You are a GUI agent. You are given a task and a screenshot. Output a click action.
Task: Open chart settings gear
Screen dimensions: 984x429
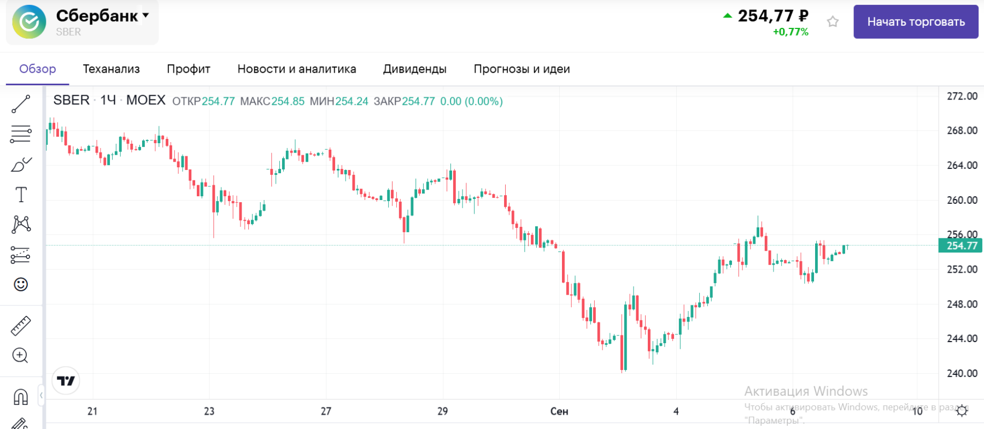[962, 411]
